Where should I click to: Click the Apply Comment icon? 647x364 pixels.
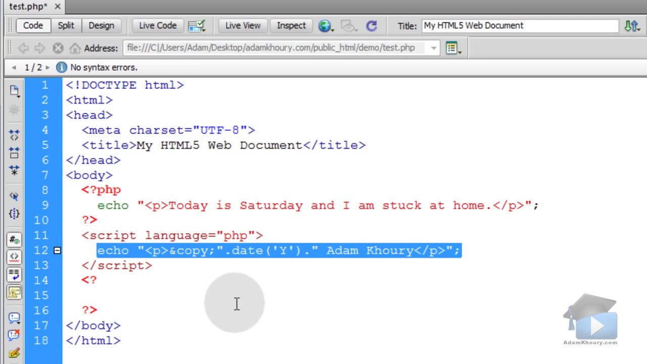pos(14,318)
